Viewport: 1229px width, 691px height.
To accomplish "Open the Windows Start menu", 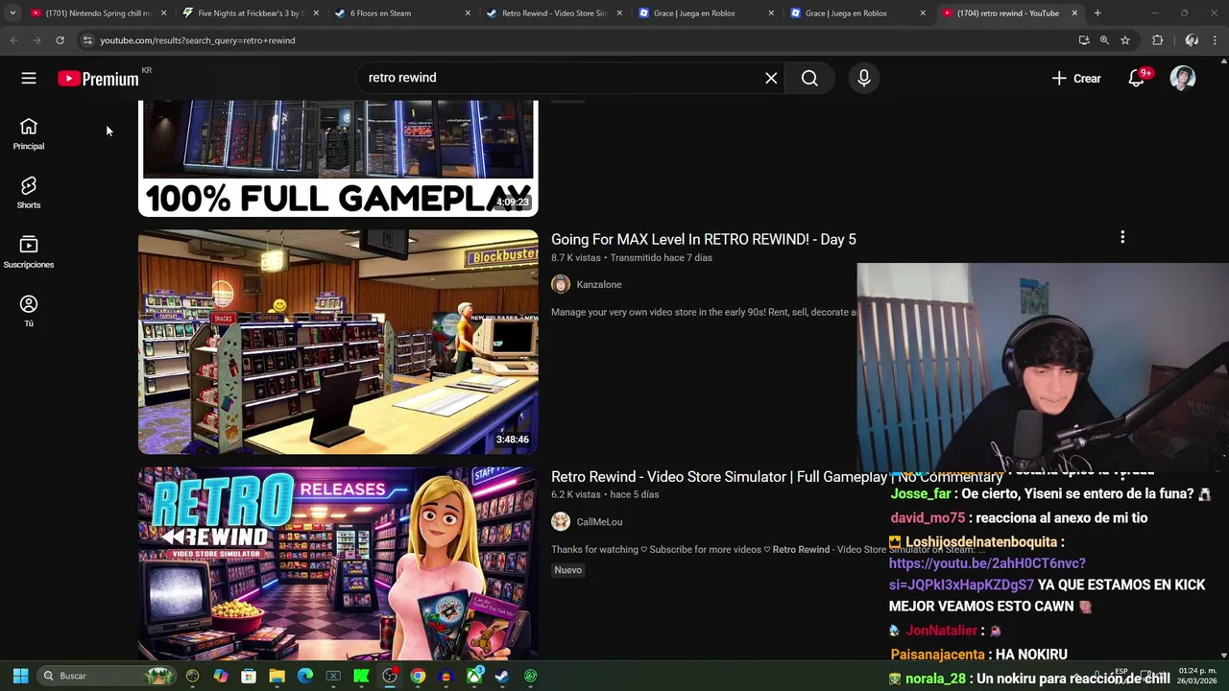I will [20, 676].
